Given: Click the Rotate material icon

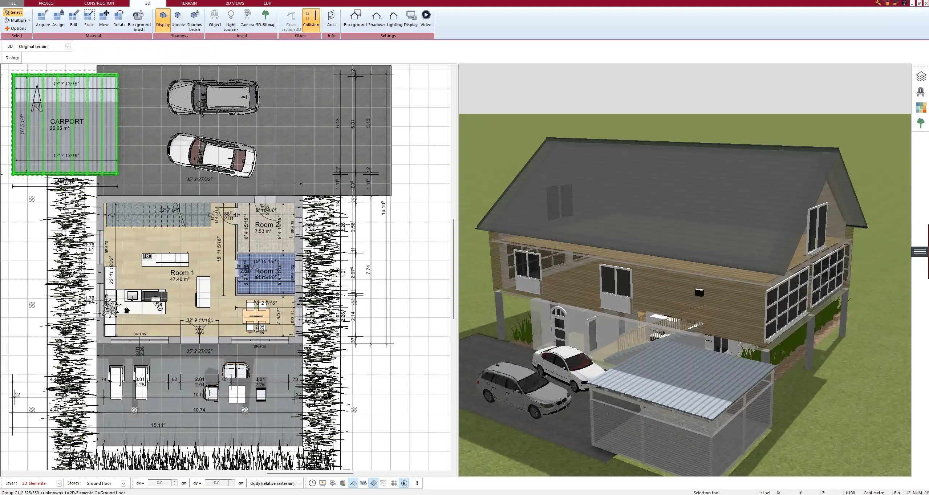Looking at the screenshot, I should coord(119,19).
